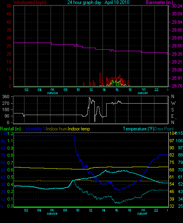Click the Barometer (in.) legend label

pos(159,2)
